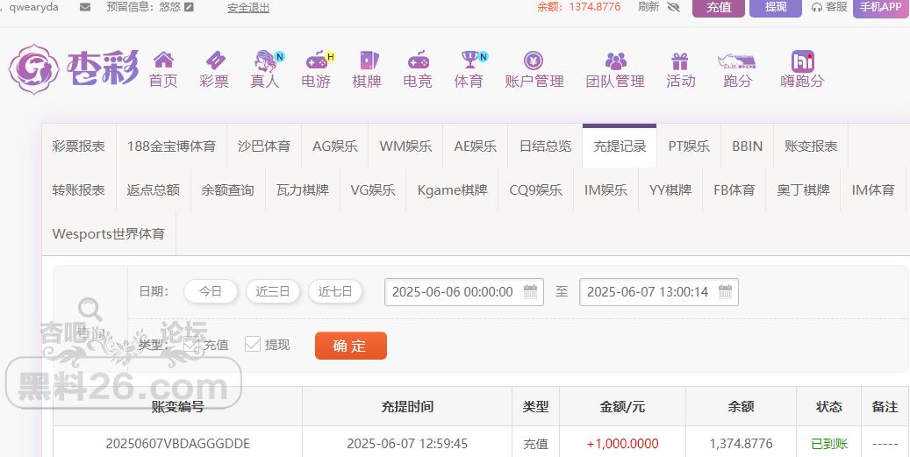Toggle balance visibility eye icon
This screenshot has height=457, width=910.
673,7
